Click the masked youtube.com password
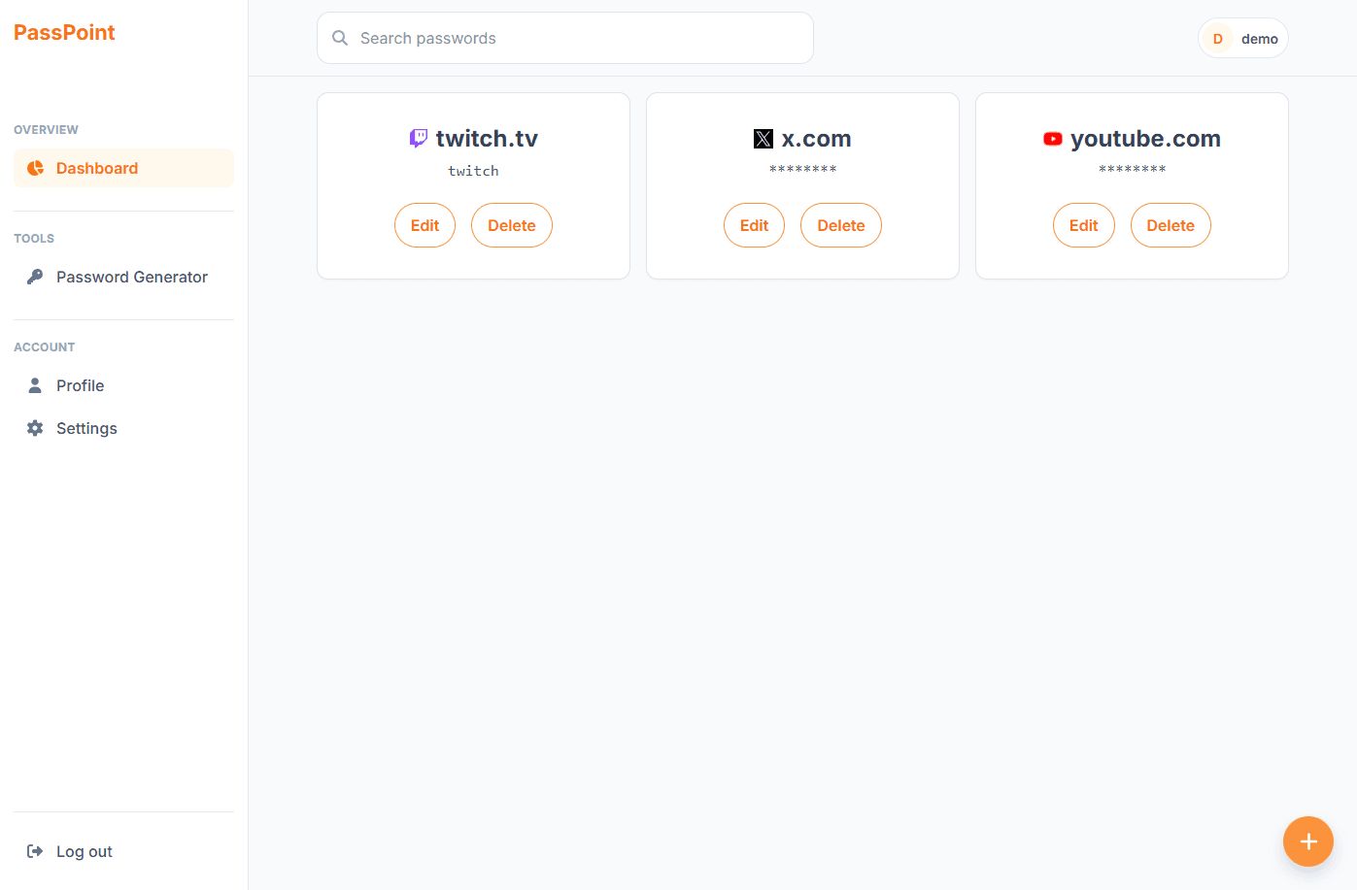The width and height of the screenshot is (1357, 890). point(1133,170)
